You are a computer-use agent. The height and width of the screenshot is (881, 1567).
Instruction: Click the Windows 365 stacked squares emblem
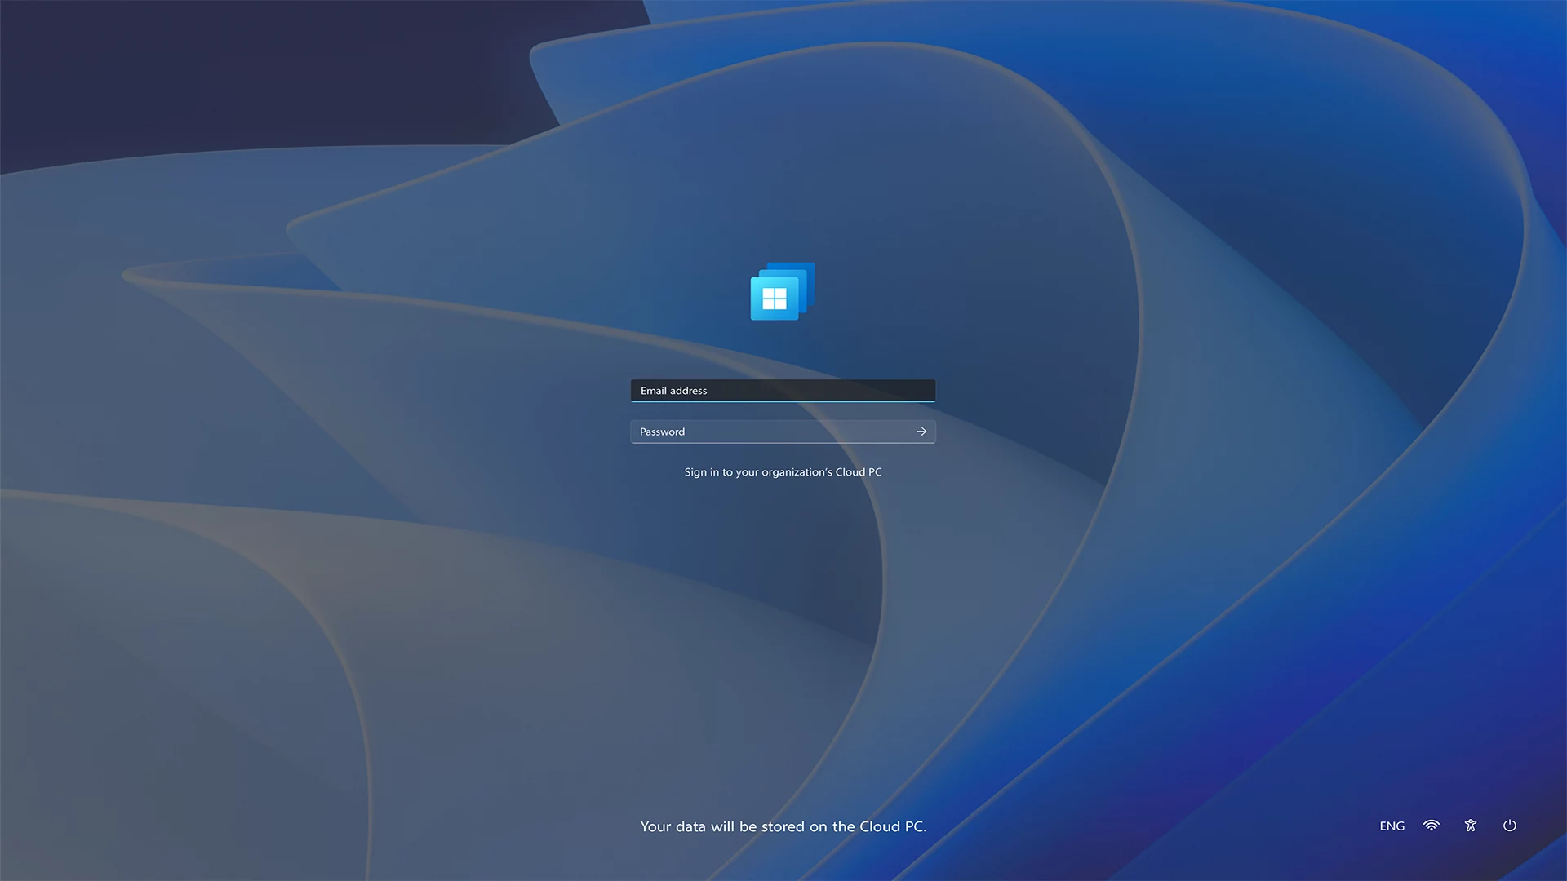(781, 292)
